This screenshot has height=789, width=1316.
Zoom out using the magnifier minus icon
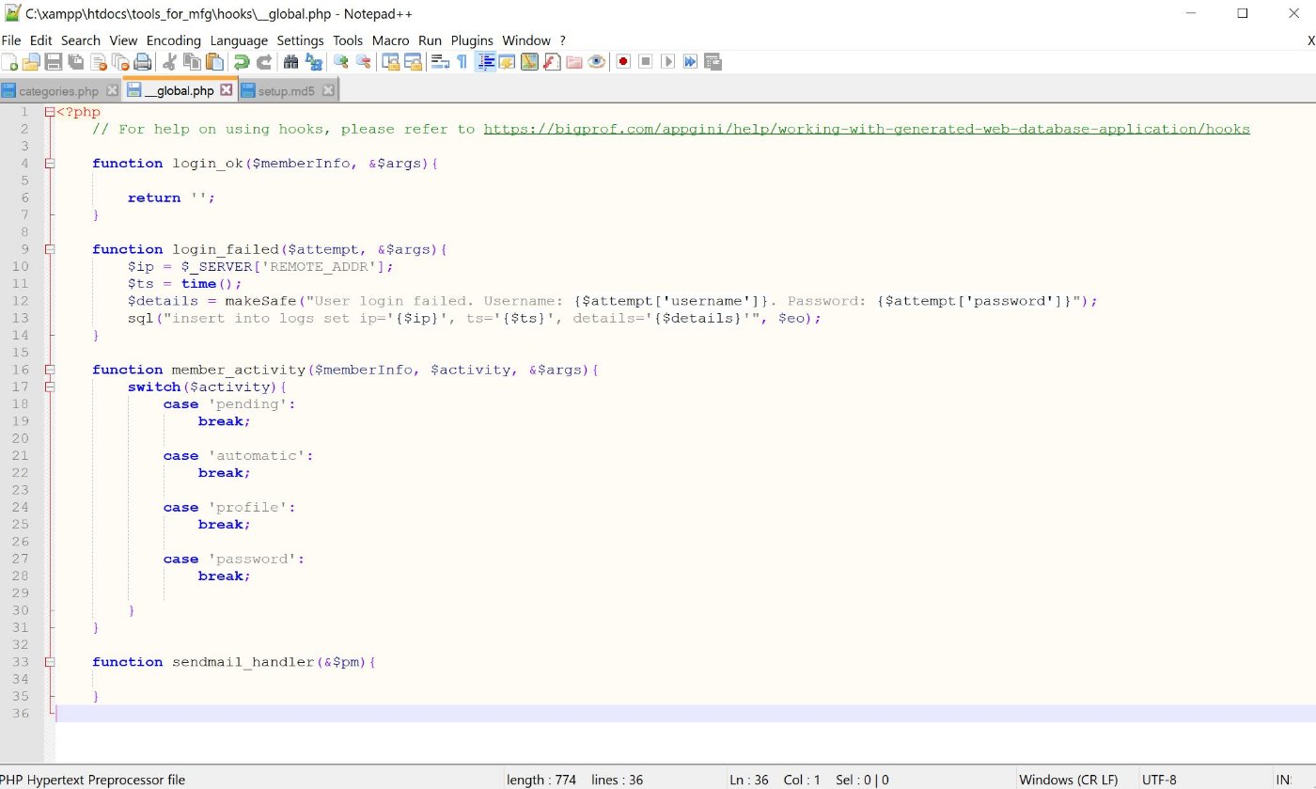tap(363, 62)
